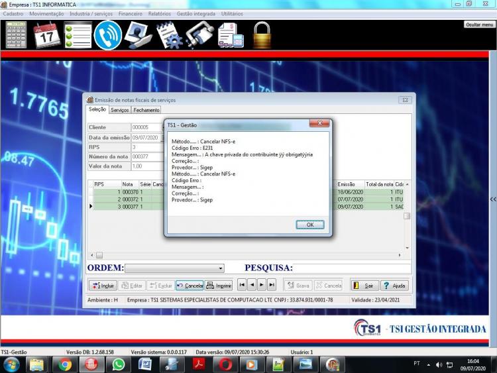Click the Incluir button
Screen dimensions: 497x373
(x=103, y=286)
